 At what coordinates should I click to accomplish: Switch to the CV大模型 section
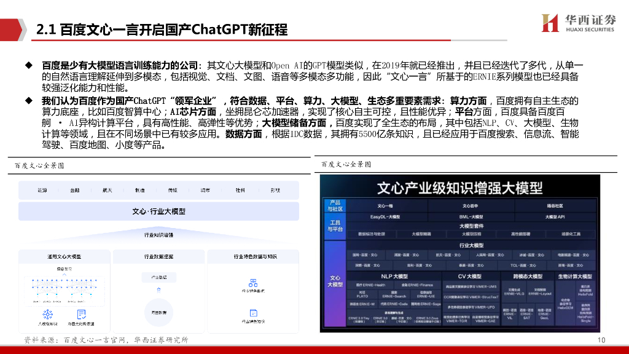(x=470, y=275)
